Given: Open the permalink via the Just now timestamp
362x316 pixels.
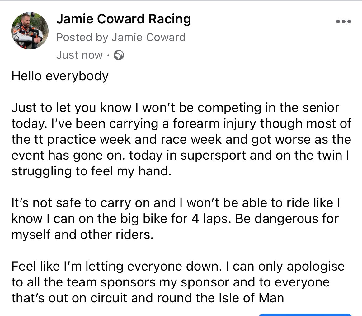Looking at the screenshot, I should point(79,55).
